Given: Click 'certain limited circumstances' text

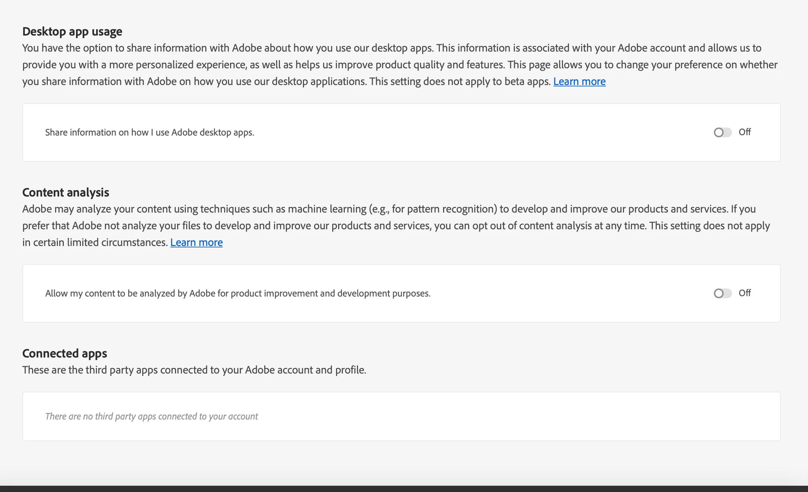Looking at the screenshot, I should tap(100, 242).
